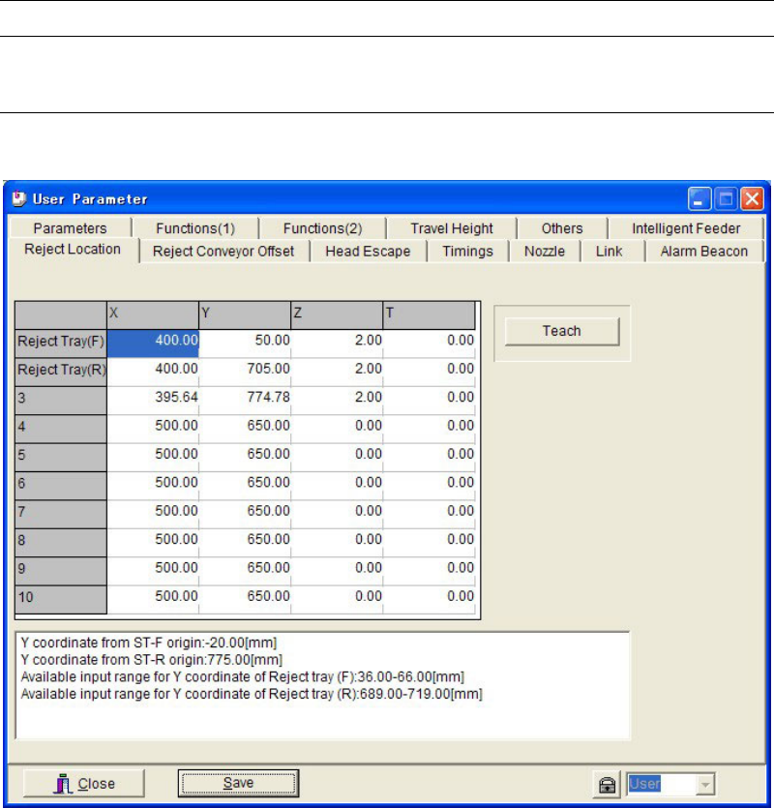Click the Save button

(237, 783)
